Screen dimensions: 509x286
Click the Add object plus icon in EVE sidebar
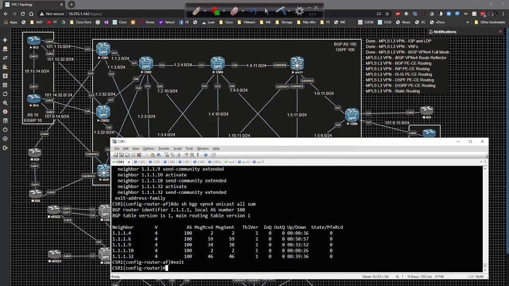click(x=5, y=40)
